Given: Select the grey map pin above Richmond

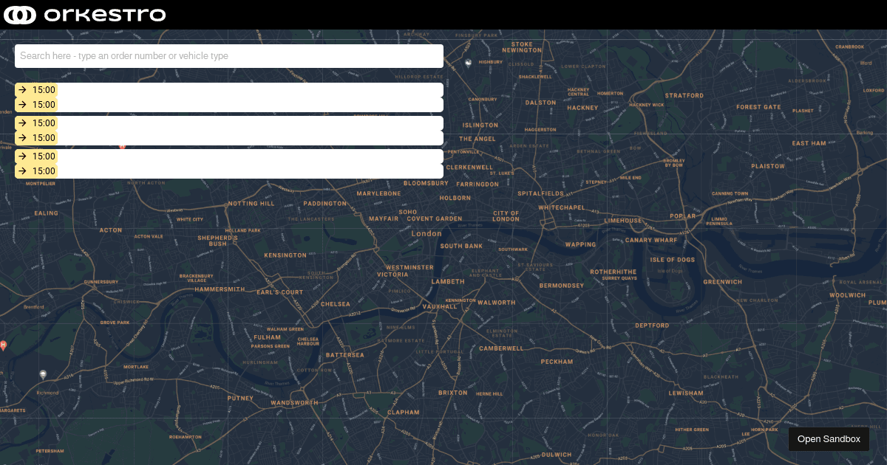Looking at the screenshot, I should click(43, 375).
